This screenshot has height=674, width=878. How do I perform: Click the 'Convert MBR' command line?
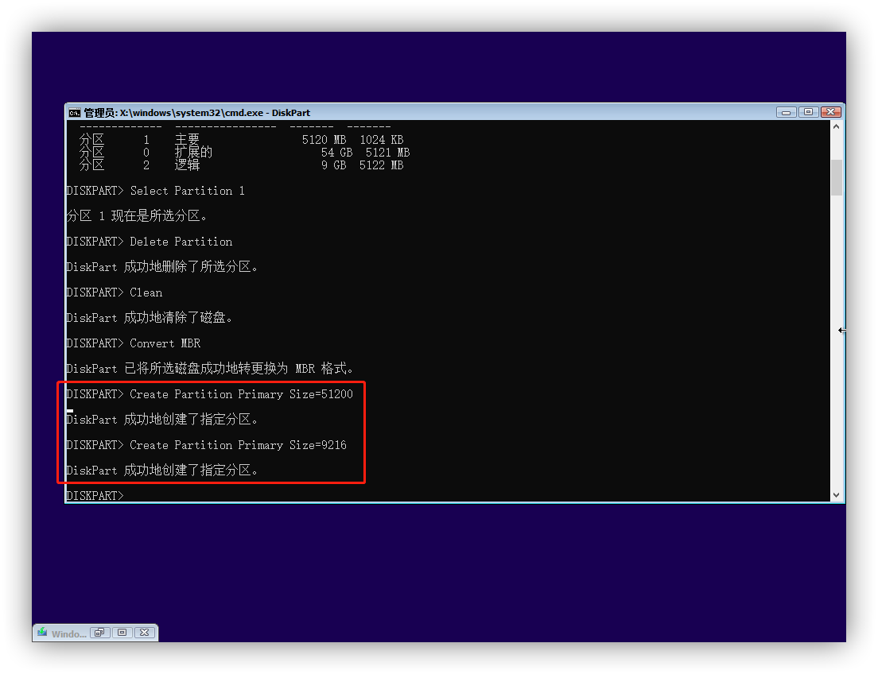[134, 343]
